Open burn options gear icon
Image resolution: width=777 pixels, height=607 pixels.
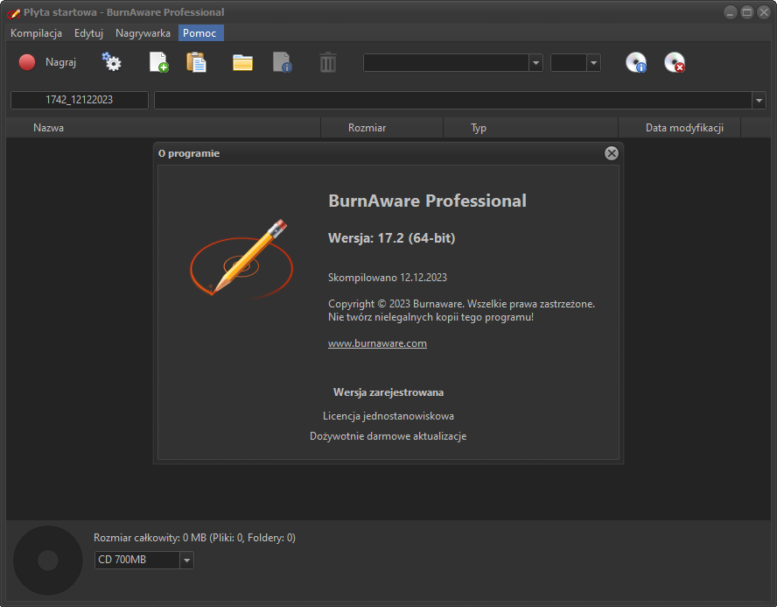(111, 62)
